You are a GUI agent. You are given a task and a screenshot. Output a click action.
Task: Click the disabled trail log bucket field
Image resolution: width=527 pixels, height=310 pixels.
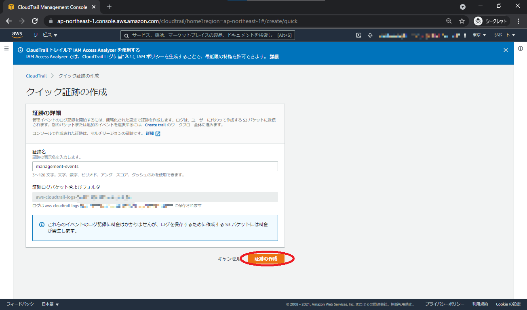[155, 197]
